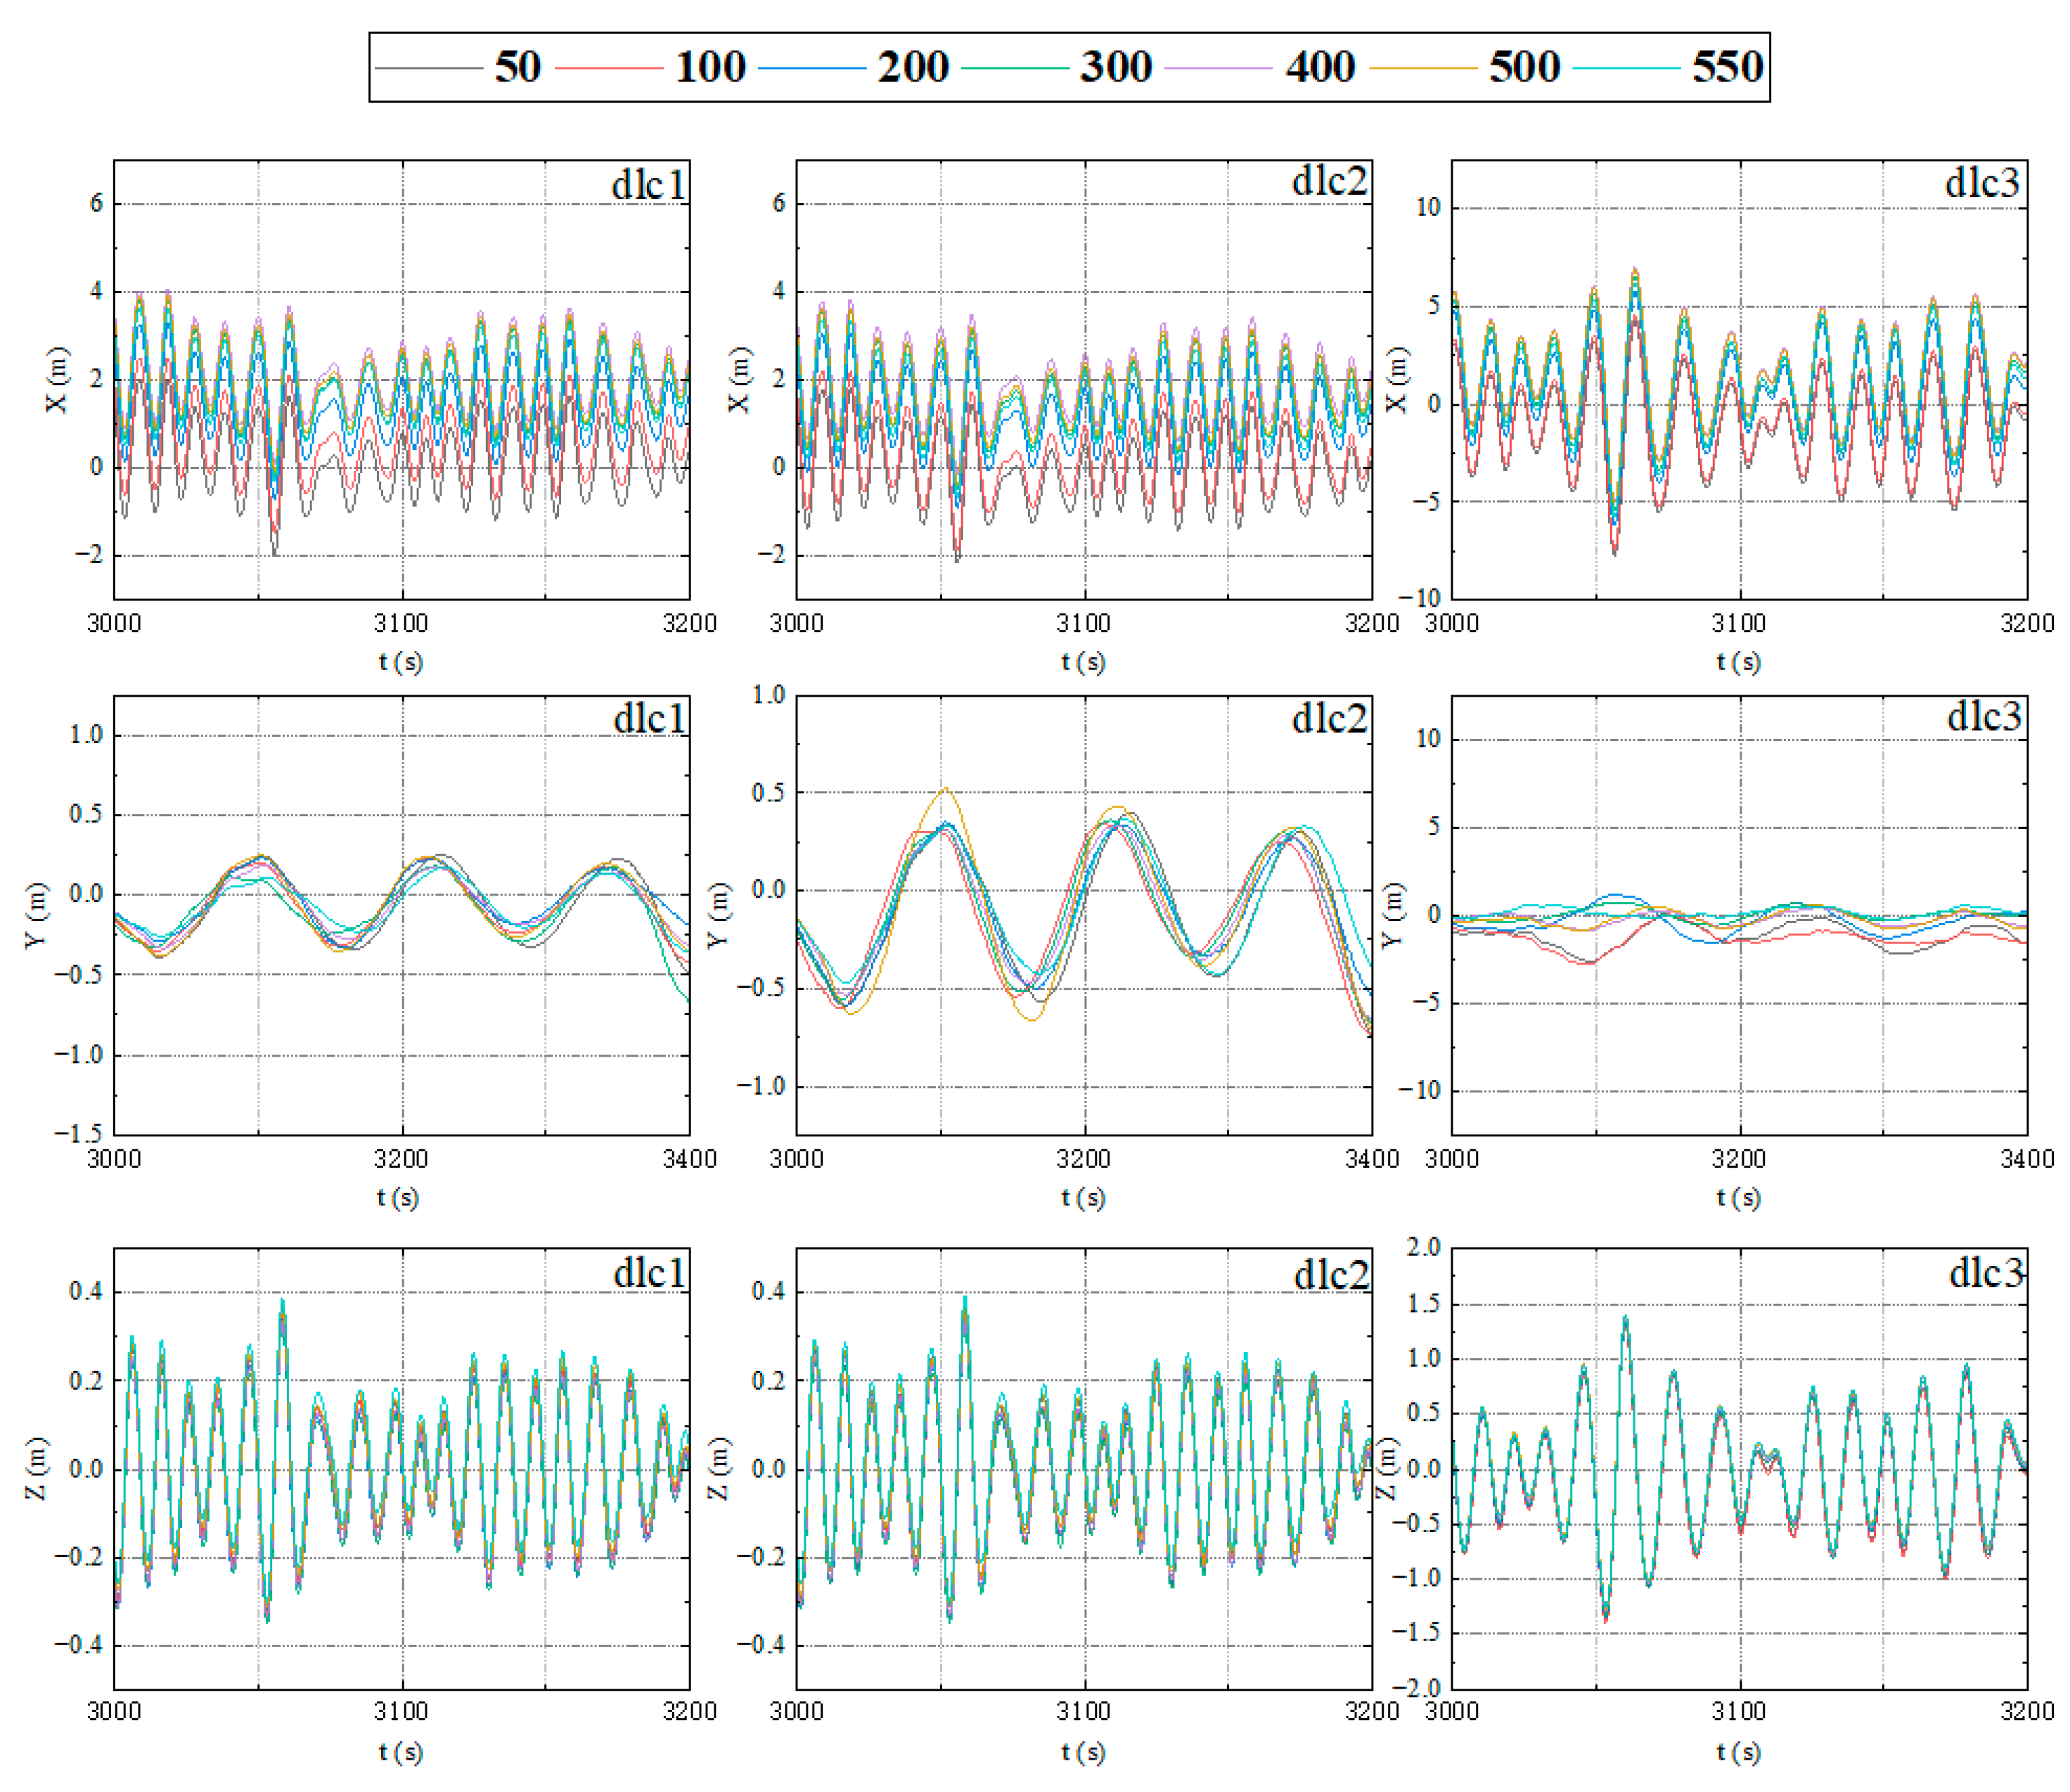
Task: Click the dlc2 label in Z plot
Action: [1331, 1275]
